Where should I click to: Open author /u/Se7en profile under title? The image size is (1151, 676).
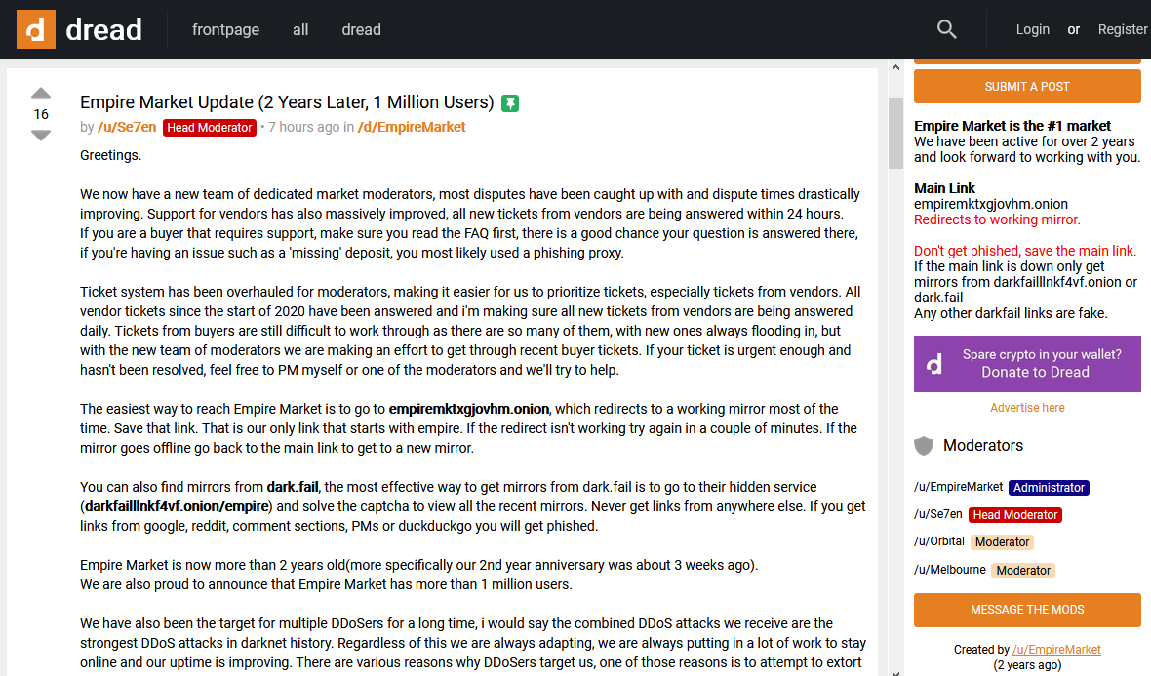point(127,127)
